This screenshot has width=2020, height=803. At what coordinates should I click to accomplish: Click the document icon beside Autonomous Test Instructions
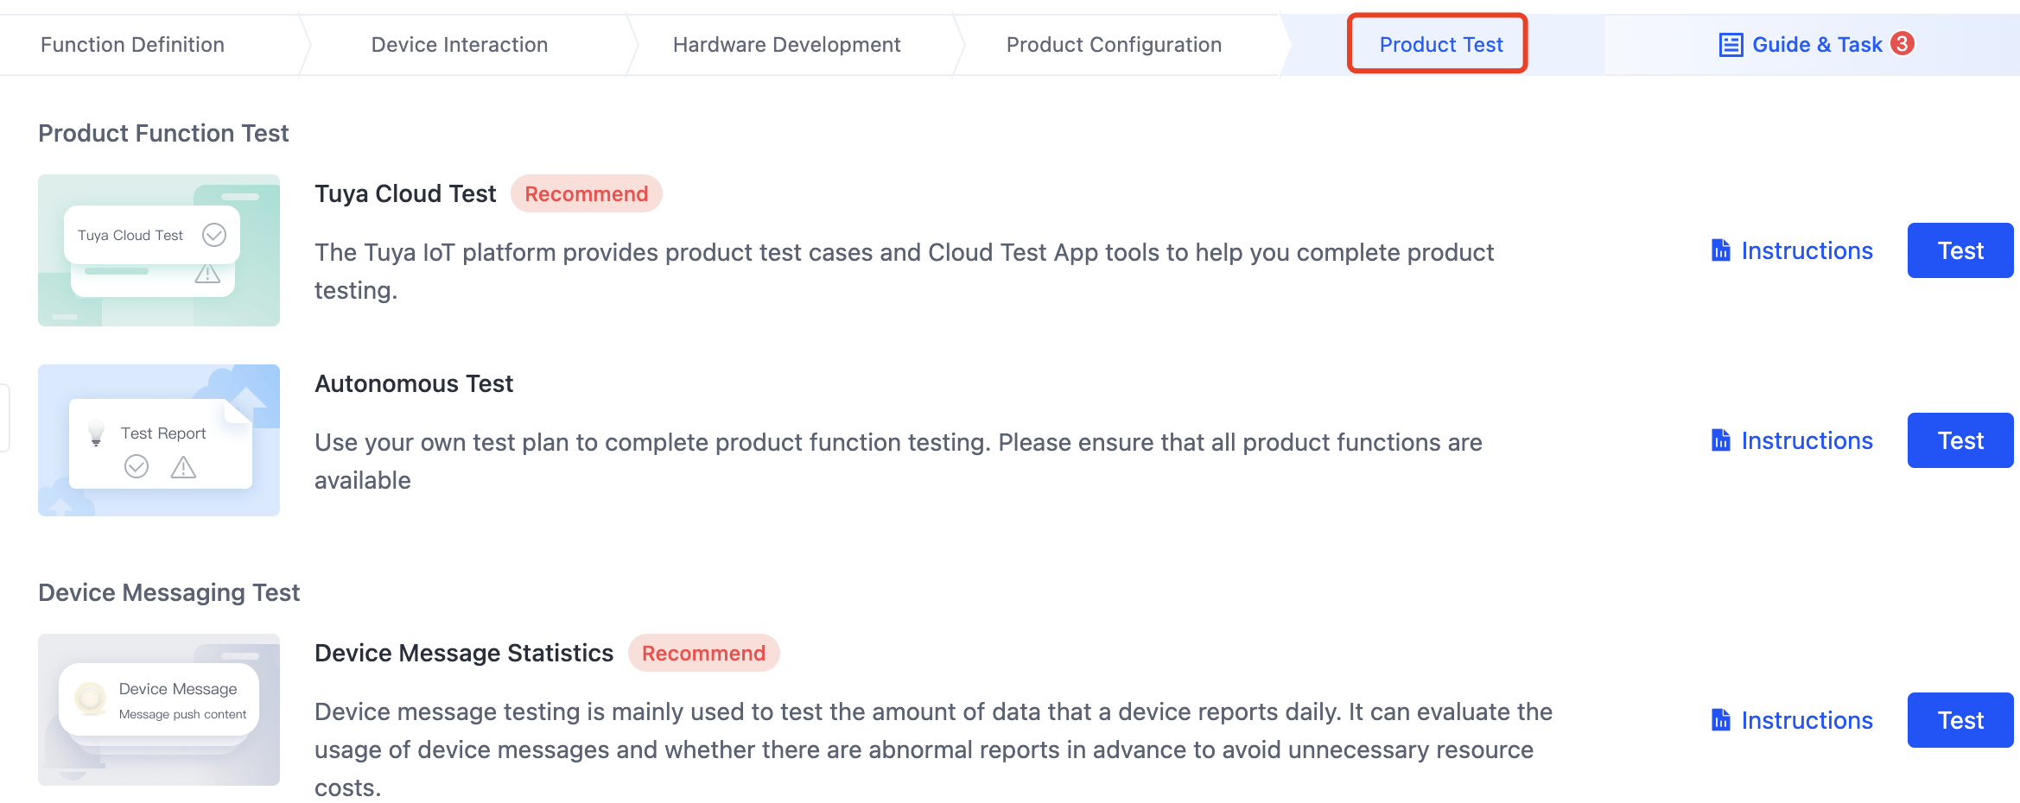point(1721,440)
